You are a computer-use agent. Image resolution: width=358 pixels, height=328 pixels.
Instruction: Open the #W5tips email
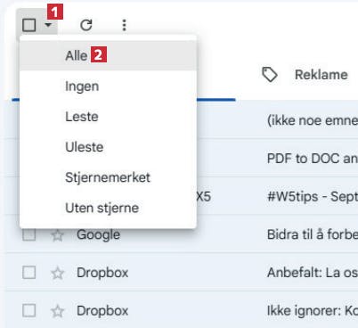(312, 196)
